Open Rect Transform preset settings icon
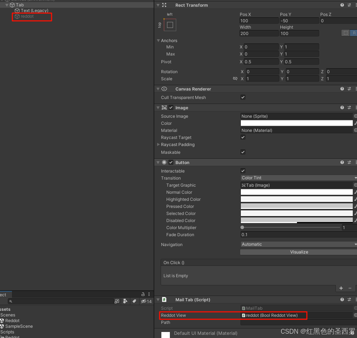Screen dimensions: 357x338 349,5
